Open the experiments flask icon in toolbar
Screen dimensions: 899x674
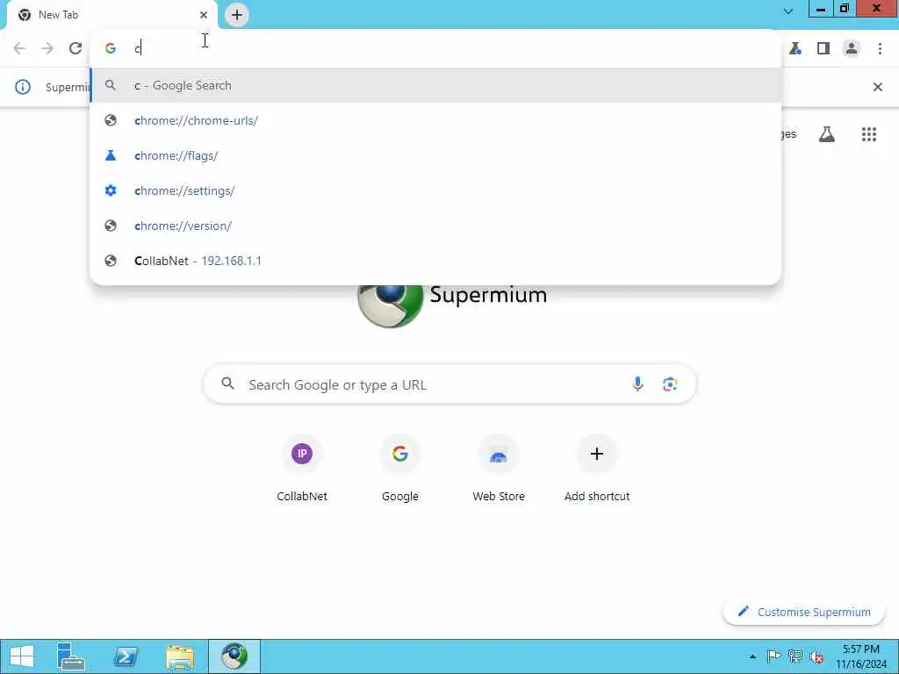pos(795,48)
